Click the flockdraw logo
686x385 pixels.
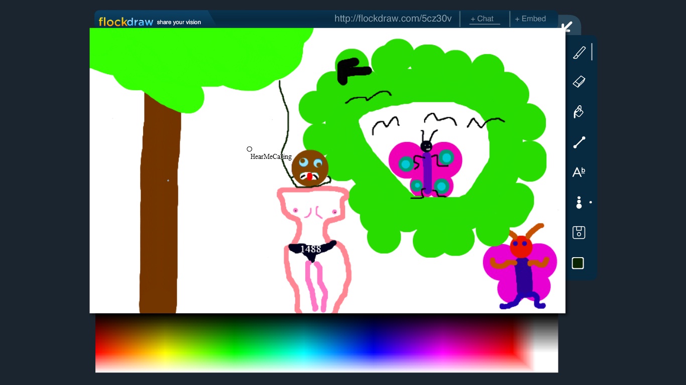[126, 22]
